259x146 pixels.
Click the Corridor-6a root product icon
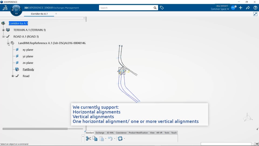click(3, 23)
